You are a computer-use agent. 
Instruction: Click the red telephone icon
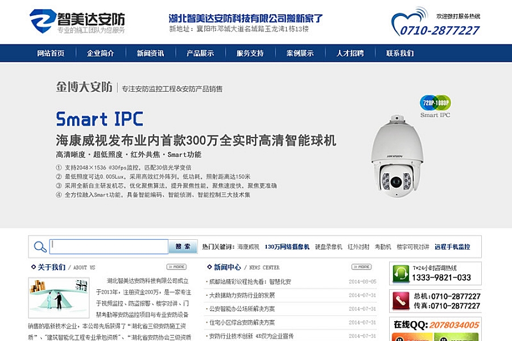click(x=400, y=301)
